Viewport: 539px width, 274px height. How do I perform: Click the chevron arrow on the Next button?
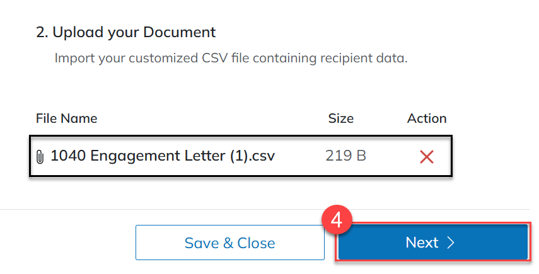(451, 243)
